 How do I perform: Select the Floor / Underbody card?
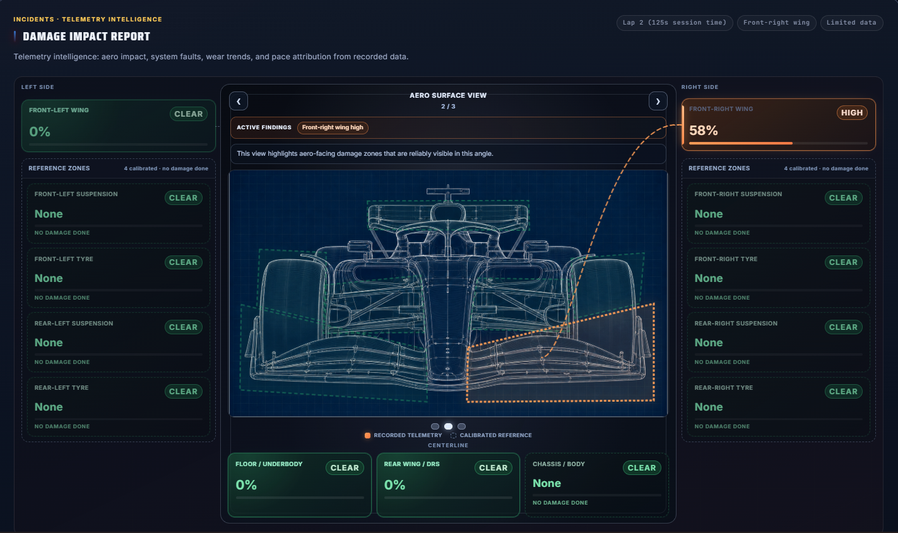coord(300,485)
